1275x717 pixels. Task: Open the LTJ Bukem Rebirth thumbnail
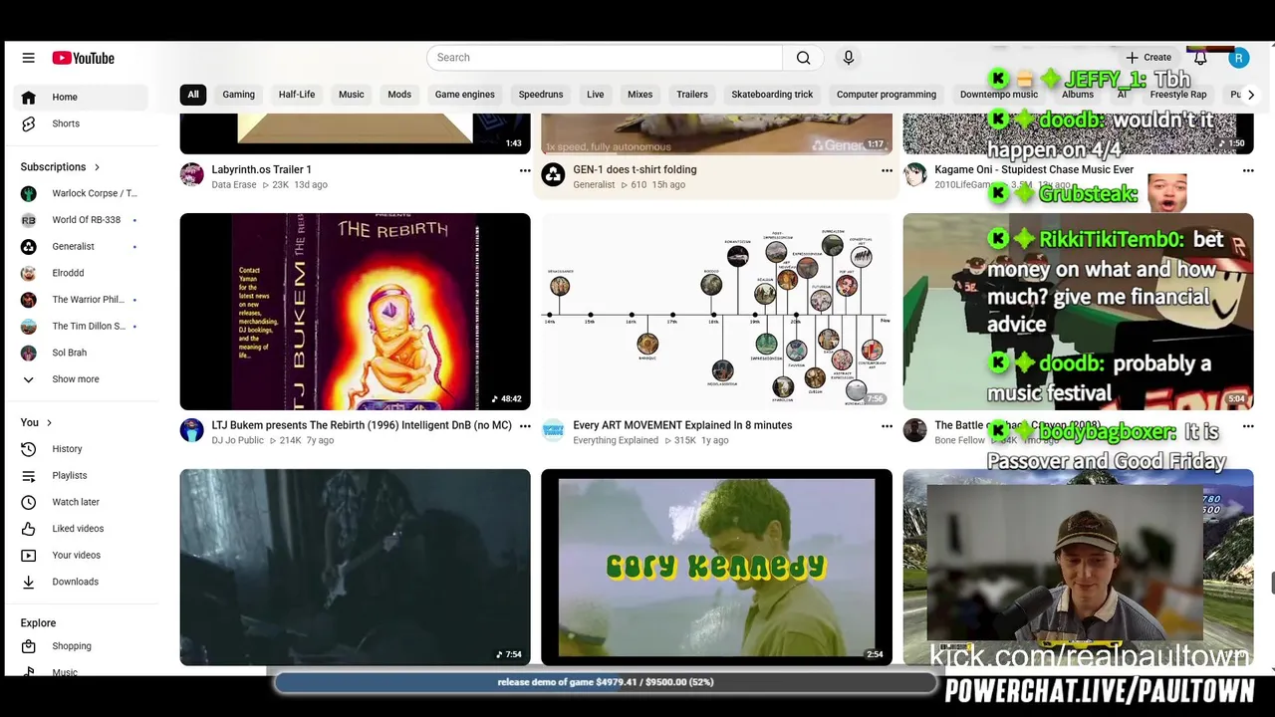click(356, 312)
